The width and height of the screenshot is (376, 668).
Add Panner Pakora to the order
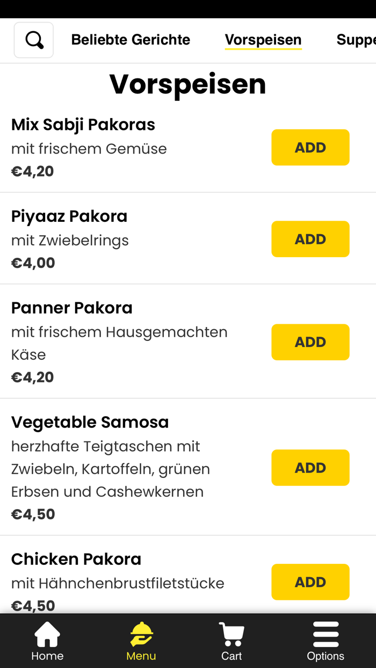tap(310, 342)
